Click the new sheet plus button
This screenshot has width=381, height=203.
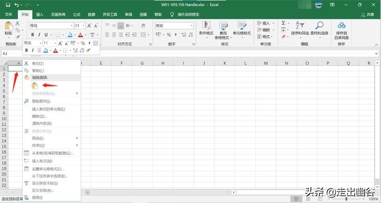[x=88, y=192]
